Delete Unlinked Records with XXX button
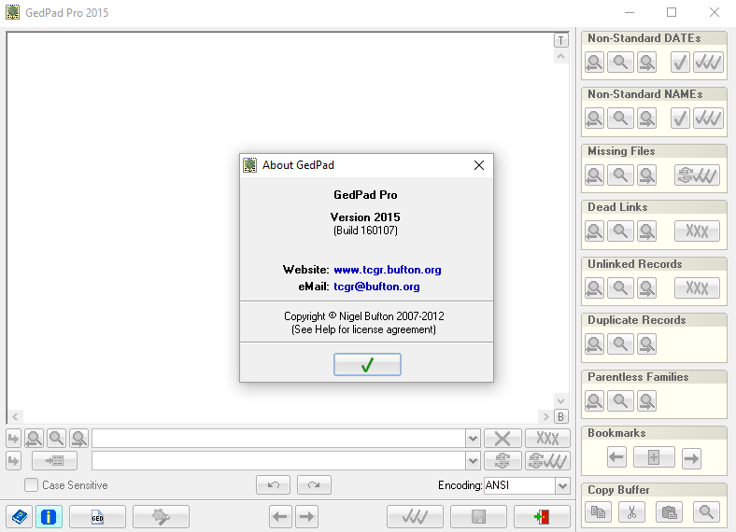This screenshot has width=736, height=532. point(697,288)
